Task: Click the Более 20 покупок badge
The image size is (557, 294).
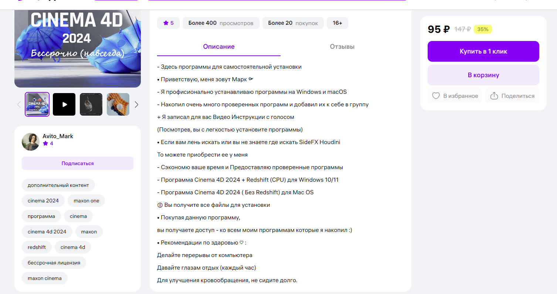Action: (x=293, y=23)
